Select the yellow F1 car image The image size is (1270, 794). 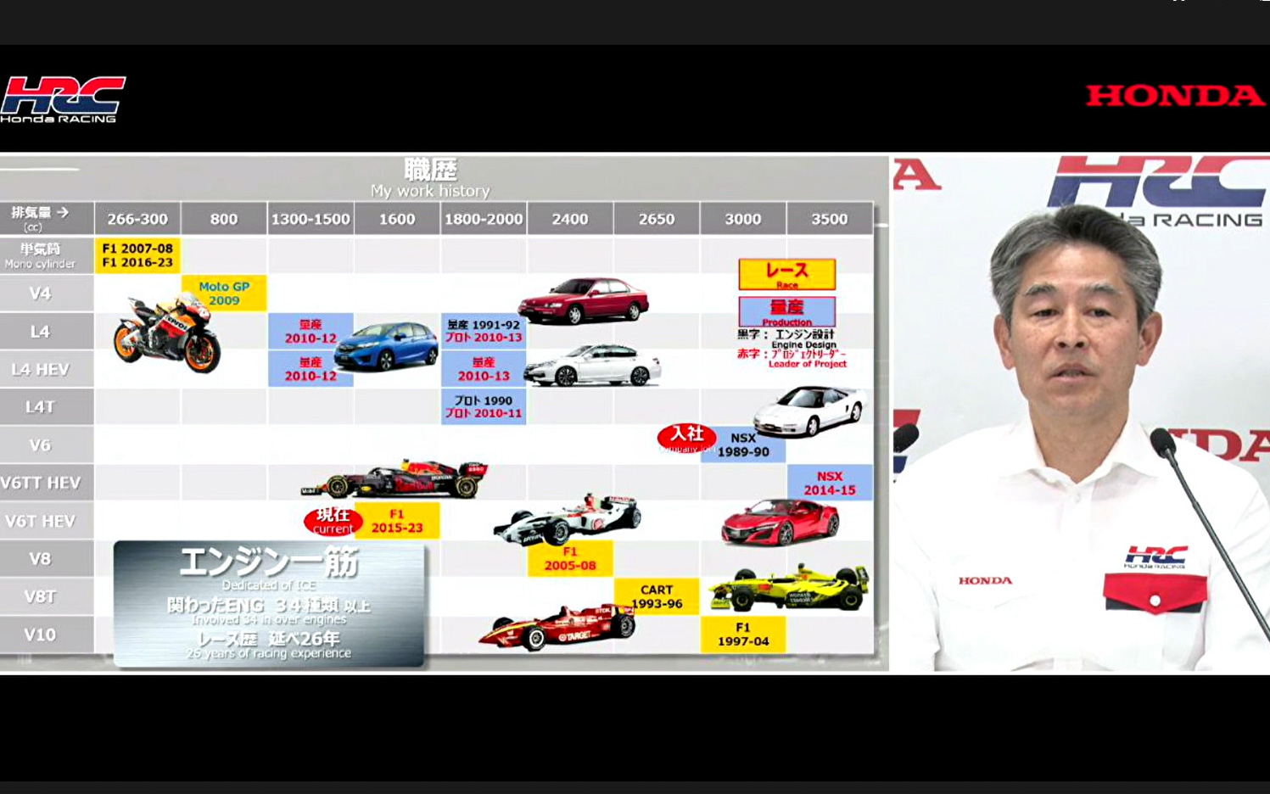click(789, 587)
